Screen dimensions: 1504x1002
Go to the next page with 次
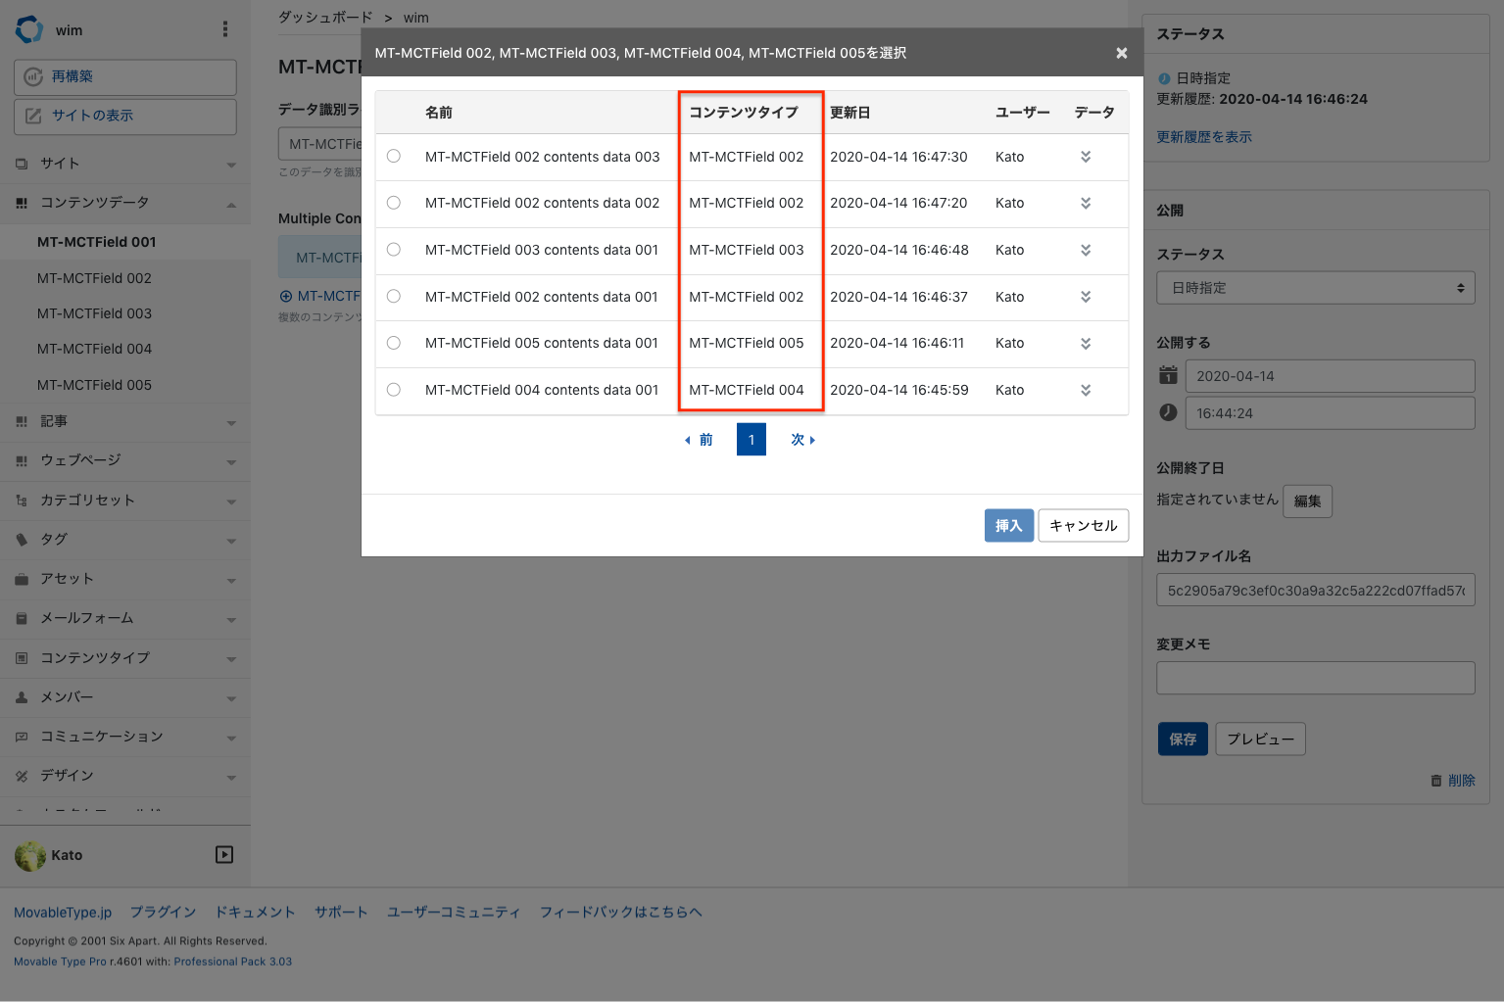tap(802, 440)
